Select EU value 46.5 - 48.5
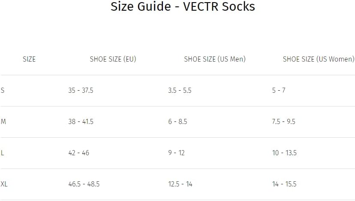Screen dimensions: 355x201 84,184
